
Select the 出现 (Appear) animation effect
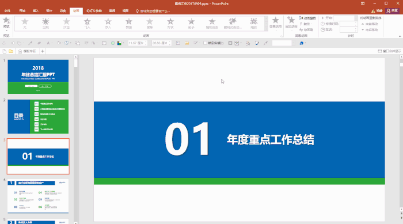click(45, 23)
